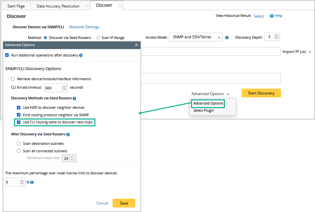The image size is (315, 212).
Task: Expand the Advanced Options dropdown arrow
Action: pyautogui.click(x=228, y=94)
